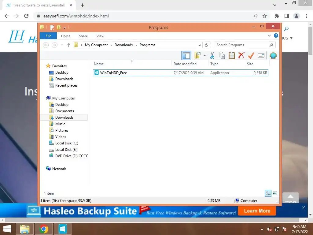Open Recent places
313x235 pixels.
[x=66, y=85]
